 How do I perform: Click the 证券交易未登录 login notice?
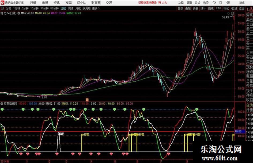coord(148,3)
